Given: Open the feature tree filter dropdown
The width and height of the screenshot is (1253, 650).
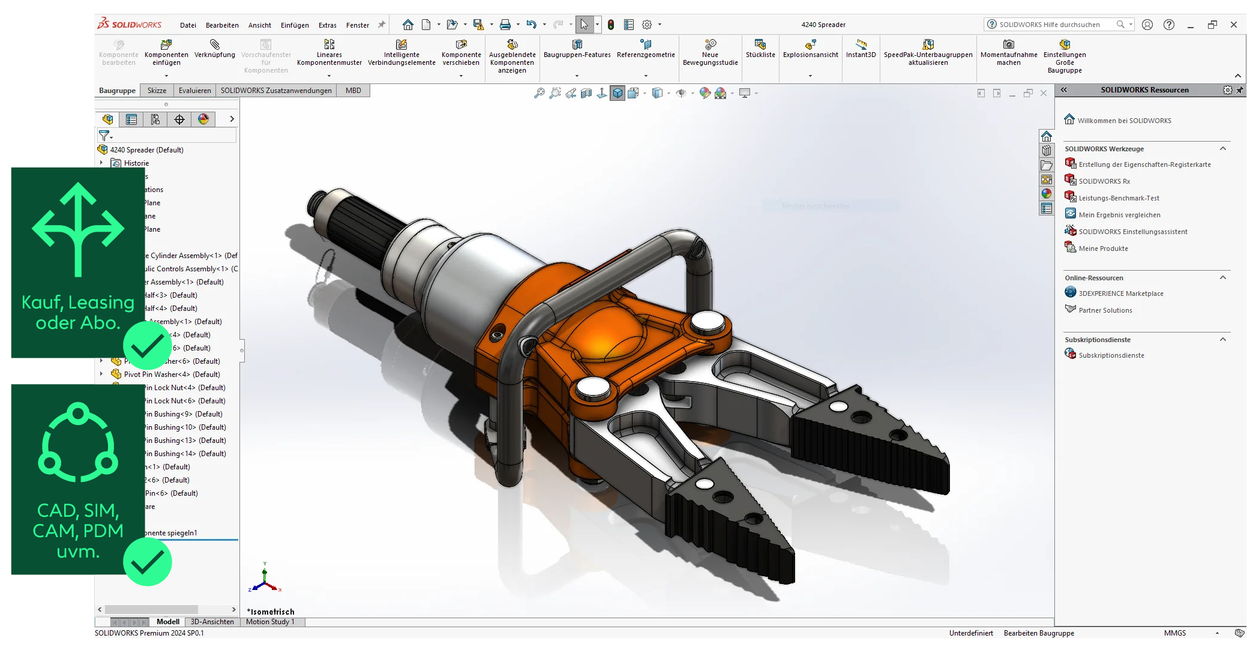Looking at the screenshot, I should (x=106, y=136).
